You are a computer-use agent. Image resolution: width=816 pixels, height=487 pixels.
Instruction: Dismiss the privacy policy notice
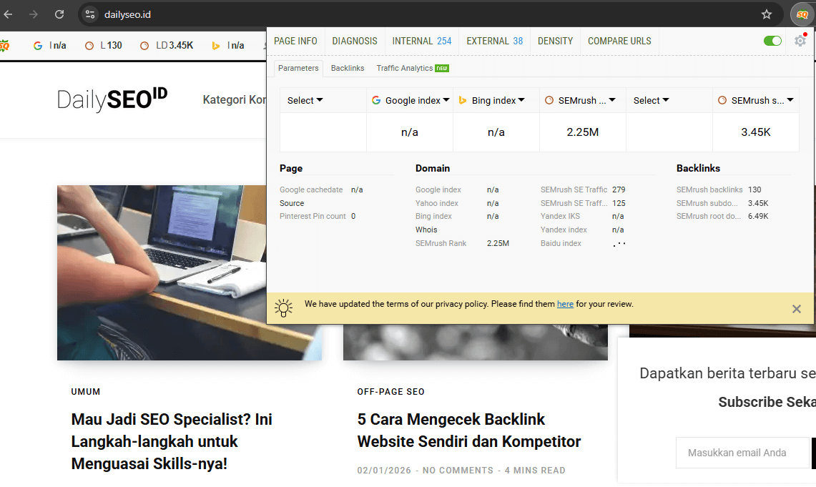pyautogui.click(x=796, y=309)
